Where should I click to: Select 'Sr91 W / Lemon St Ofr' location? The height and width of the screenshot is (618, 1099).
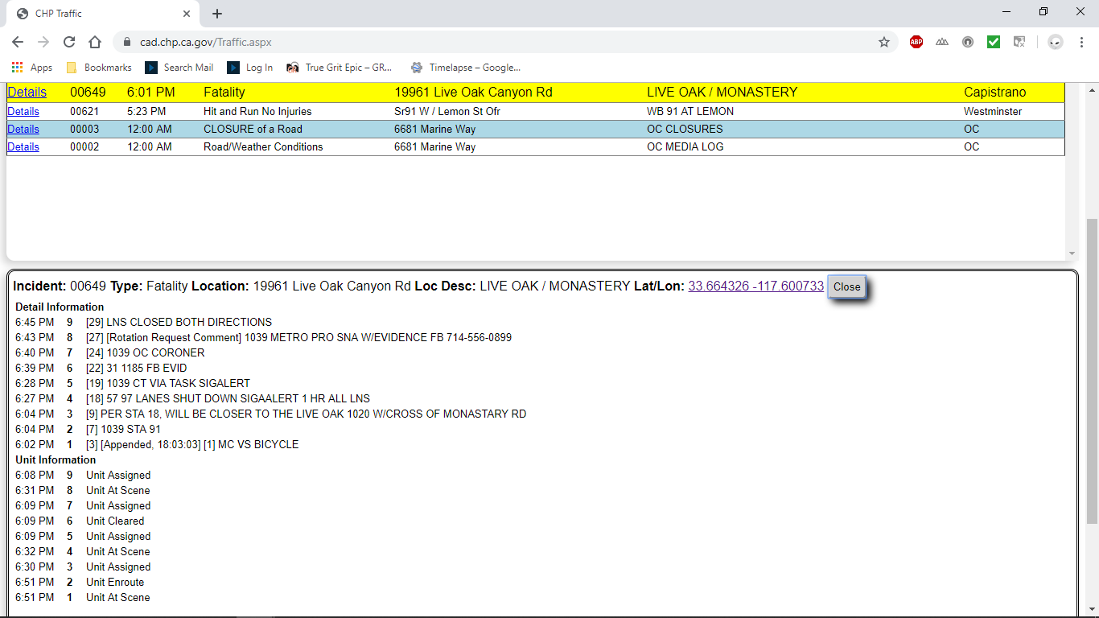coord(447,111)
